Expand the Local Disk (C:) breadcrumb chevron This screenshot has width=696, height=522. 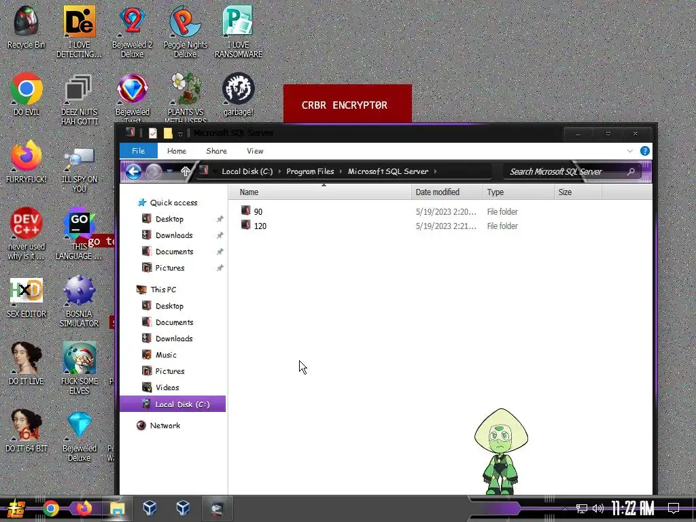coord(279,171)
